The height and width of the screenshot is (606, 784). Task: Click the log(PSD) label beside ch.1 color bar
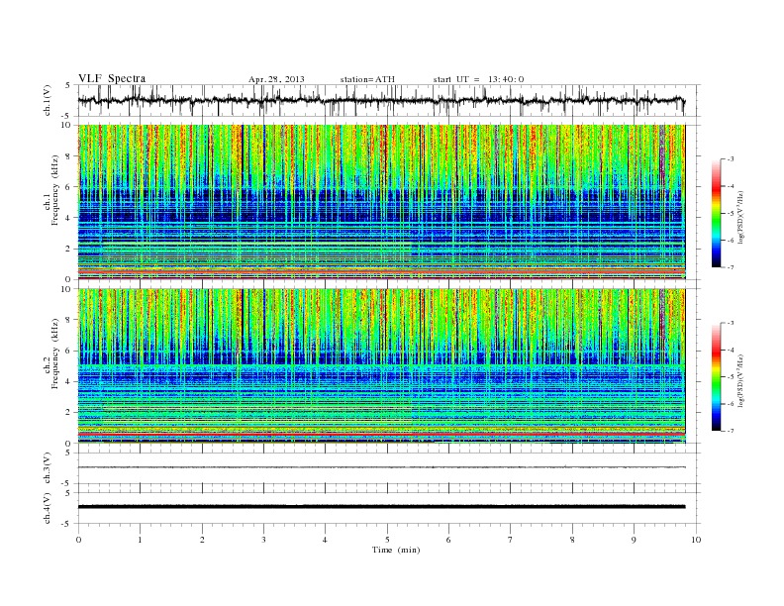(741, 216)
